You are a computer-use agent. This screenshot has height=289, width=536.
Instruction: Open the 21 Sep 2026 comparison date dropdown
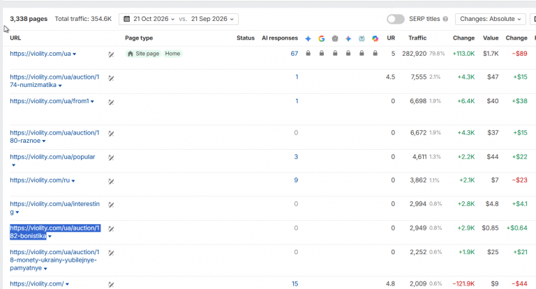212,19
